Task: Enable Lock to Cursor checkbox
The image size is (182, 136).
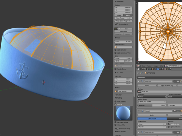Action: 116,50
